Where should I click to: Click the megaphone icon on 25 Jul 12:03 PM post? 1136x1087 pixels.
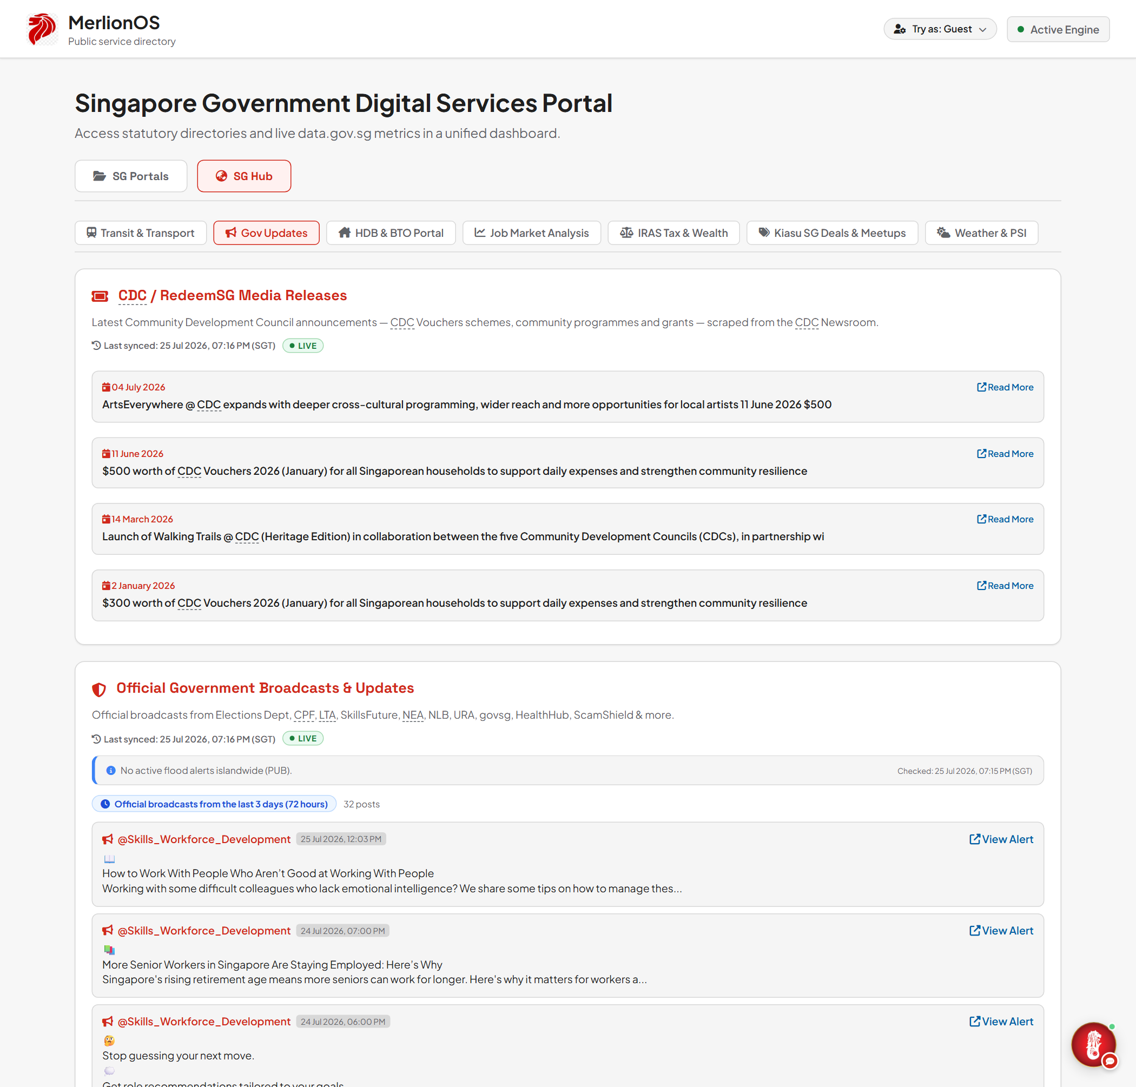point(108,839)
